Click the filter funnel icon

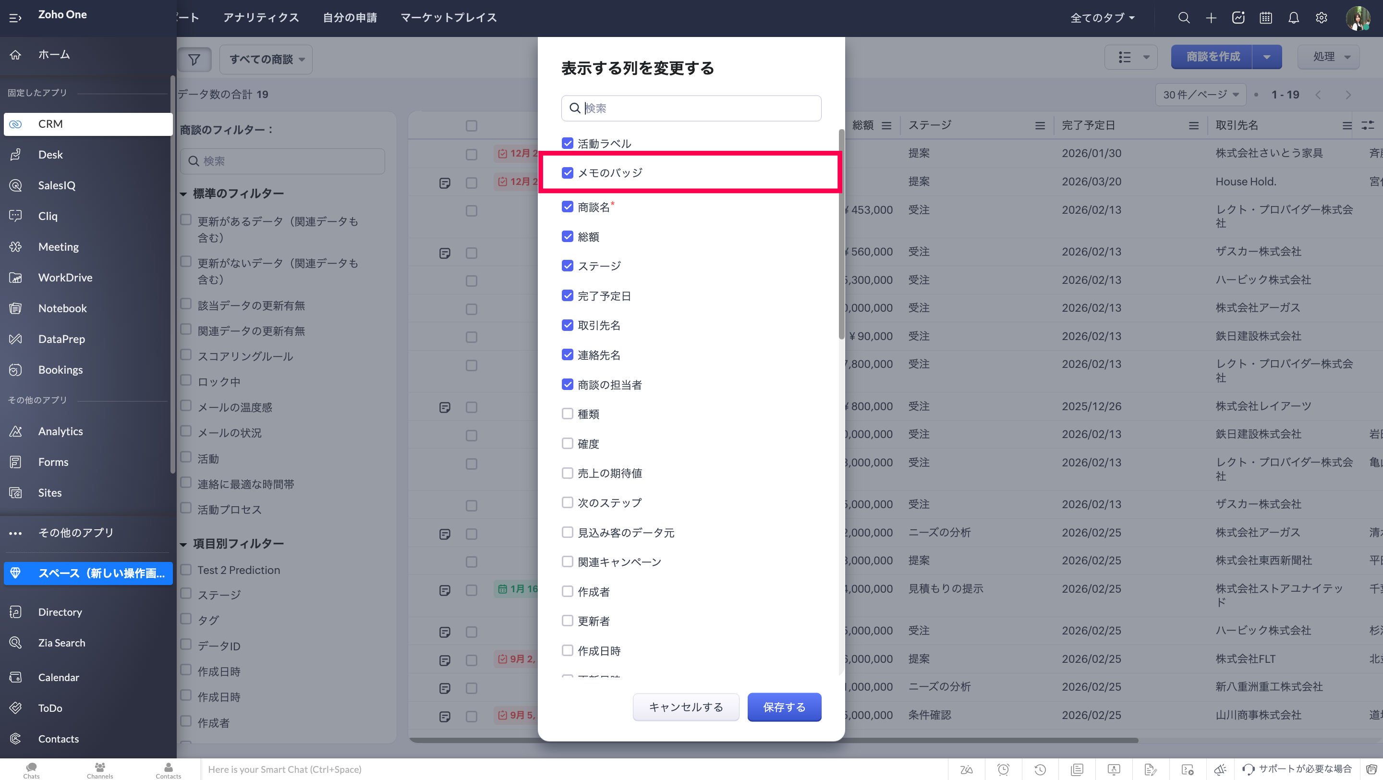point(194,59)
